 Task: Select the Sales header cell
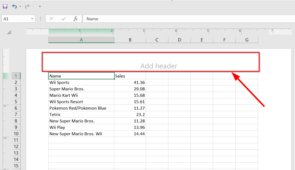130,76
